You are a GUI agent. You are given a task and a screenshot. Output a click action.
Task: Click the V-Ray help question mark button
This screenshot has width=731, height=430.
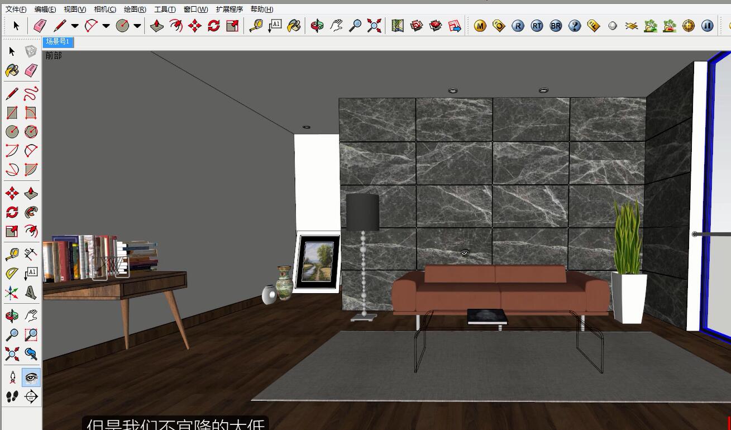(575, 26)
